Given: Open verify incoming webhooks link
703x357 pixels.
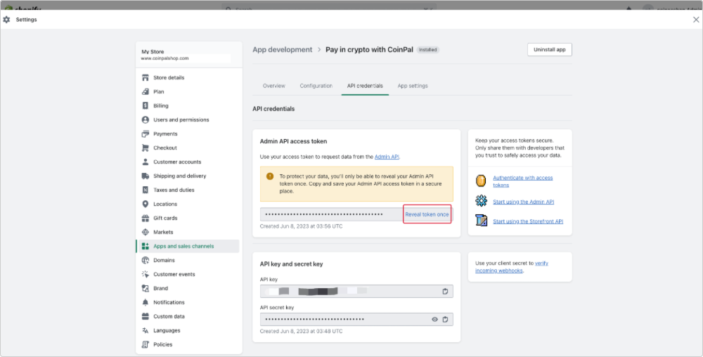Looking at the screenshot, I should click(x=512, y=267).
